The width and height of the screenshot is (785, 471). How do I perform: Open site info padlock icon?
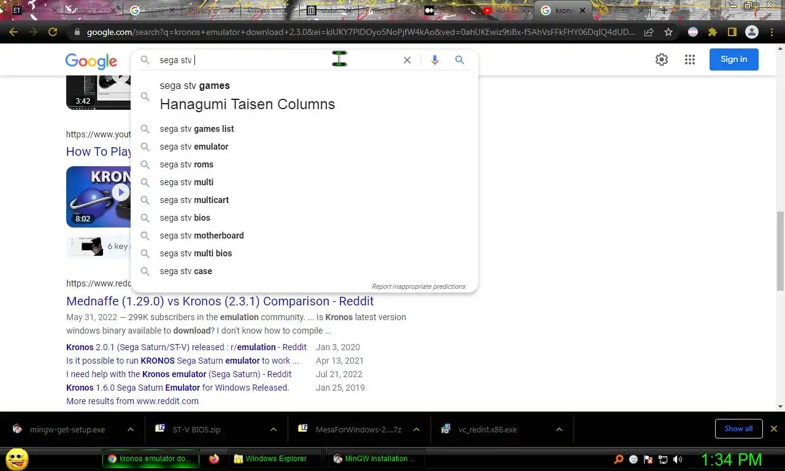(x=77, y=33)
